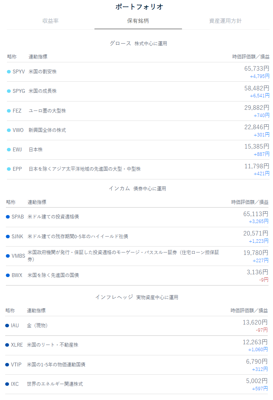Click the value 5,002円
Screen dimensions: 273x400
click(257, 381)
